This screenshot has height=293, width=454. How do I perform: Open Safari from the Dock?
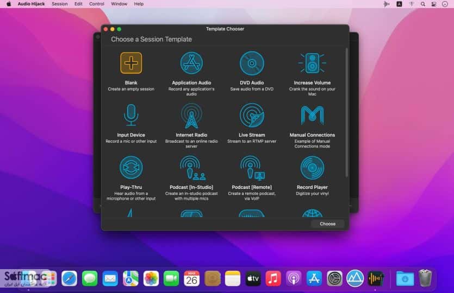tap(69, 278)
